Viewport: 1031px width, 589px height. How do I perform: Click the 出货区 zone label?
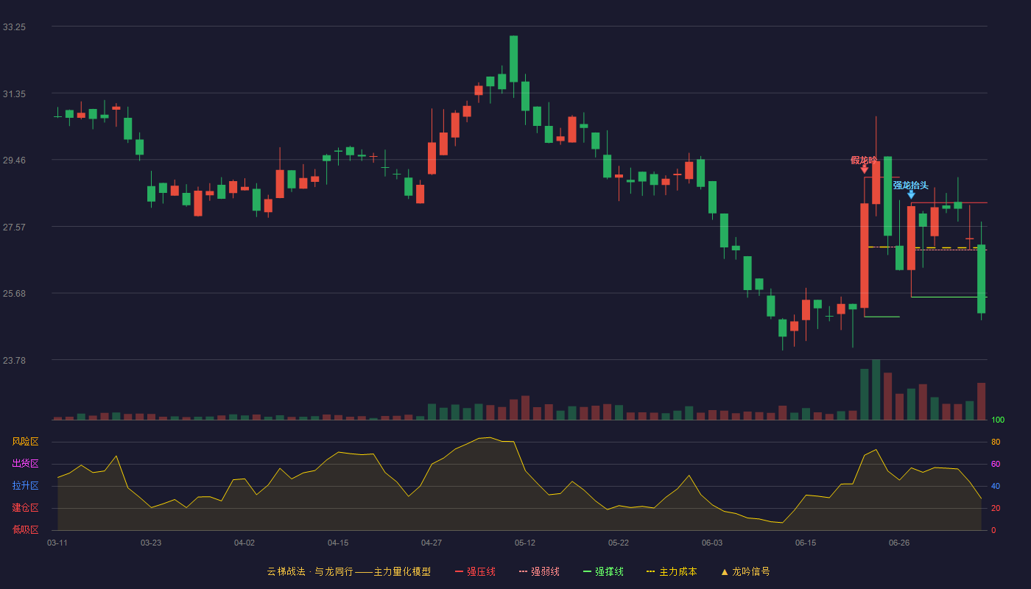[25, 464]
